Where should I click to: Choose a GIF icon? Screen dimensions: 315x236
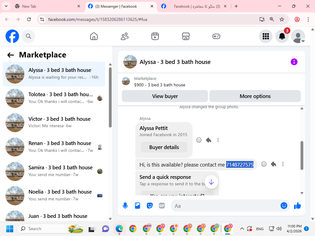pyautogui.click(x=162, y=206)
